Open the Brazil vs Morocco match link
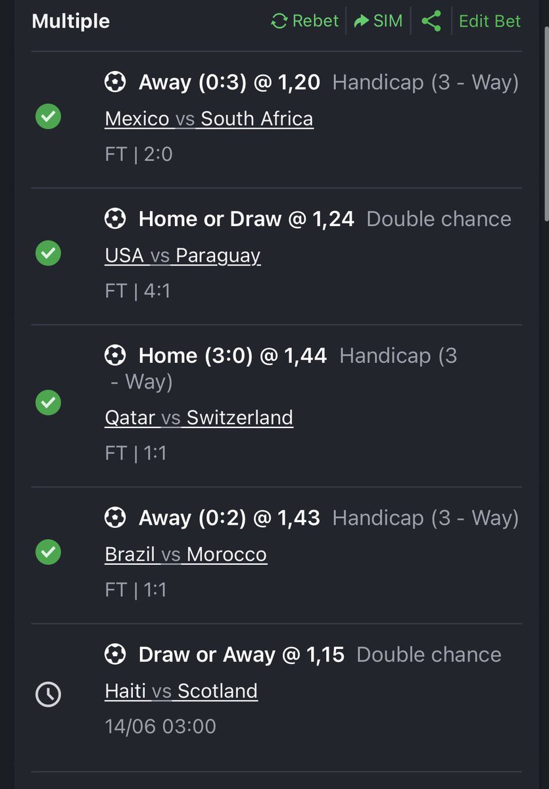This screenshot has width=549, height=789. (x=186, y=555)
